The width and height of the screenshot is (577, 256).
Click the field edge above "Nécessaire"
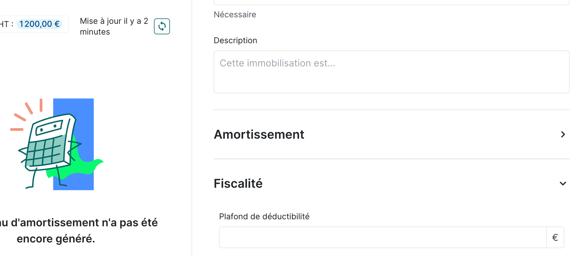point(391,3)
